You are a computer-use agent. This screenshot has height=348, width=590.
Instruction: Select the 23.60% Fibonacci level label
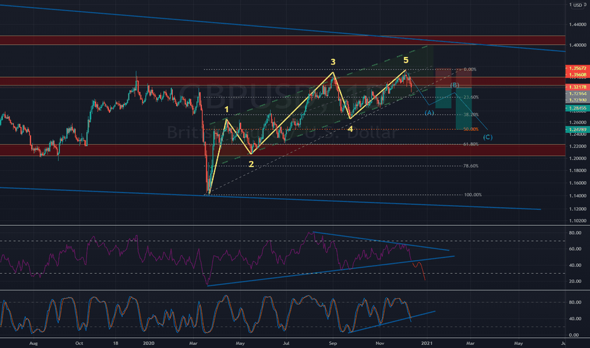click(x=471, y=97)
